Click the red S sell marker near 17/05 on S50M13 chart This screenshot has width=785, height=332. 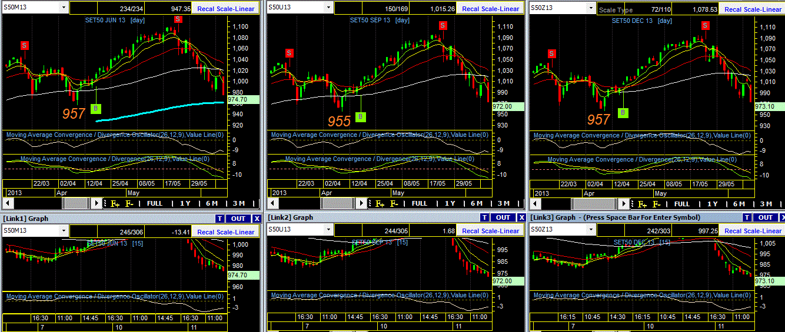pyautogui.click(x=178, y=19)
